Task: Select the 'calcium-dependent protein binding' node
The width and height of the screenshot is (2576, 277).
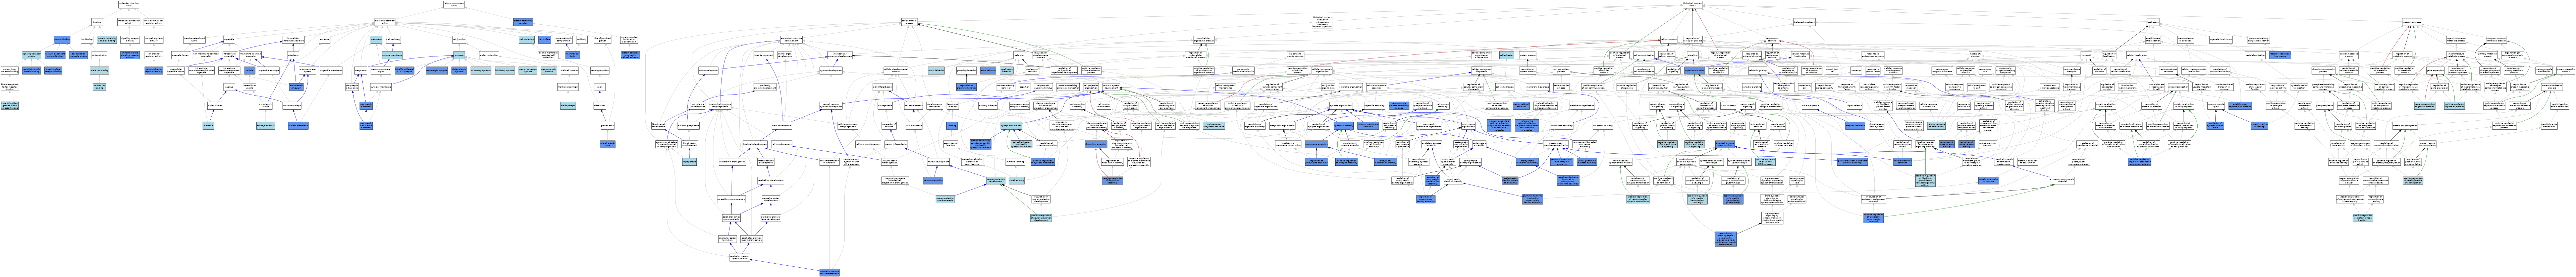Action: pyautogui.click(x=55, y=55)
